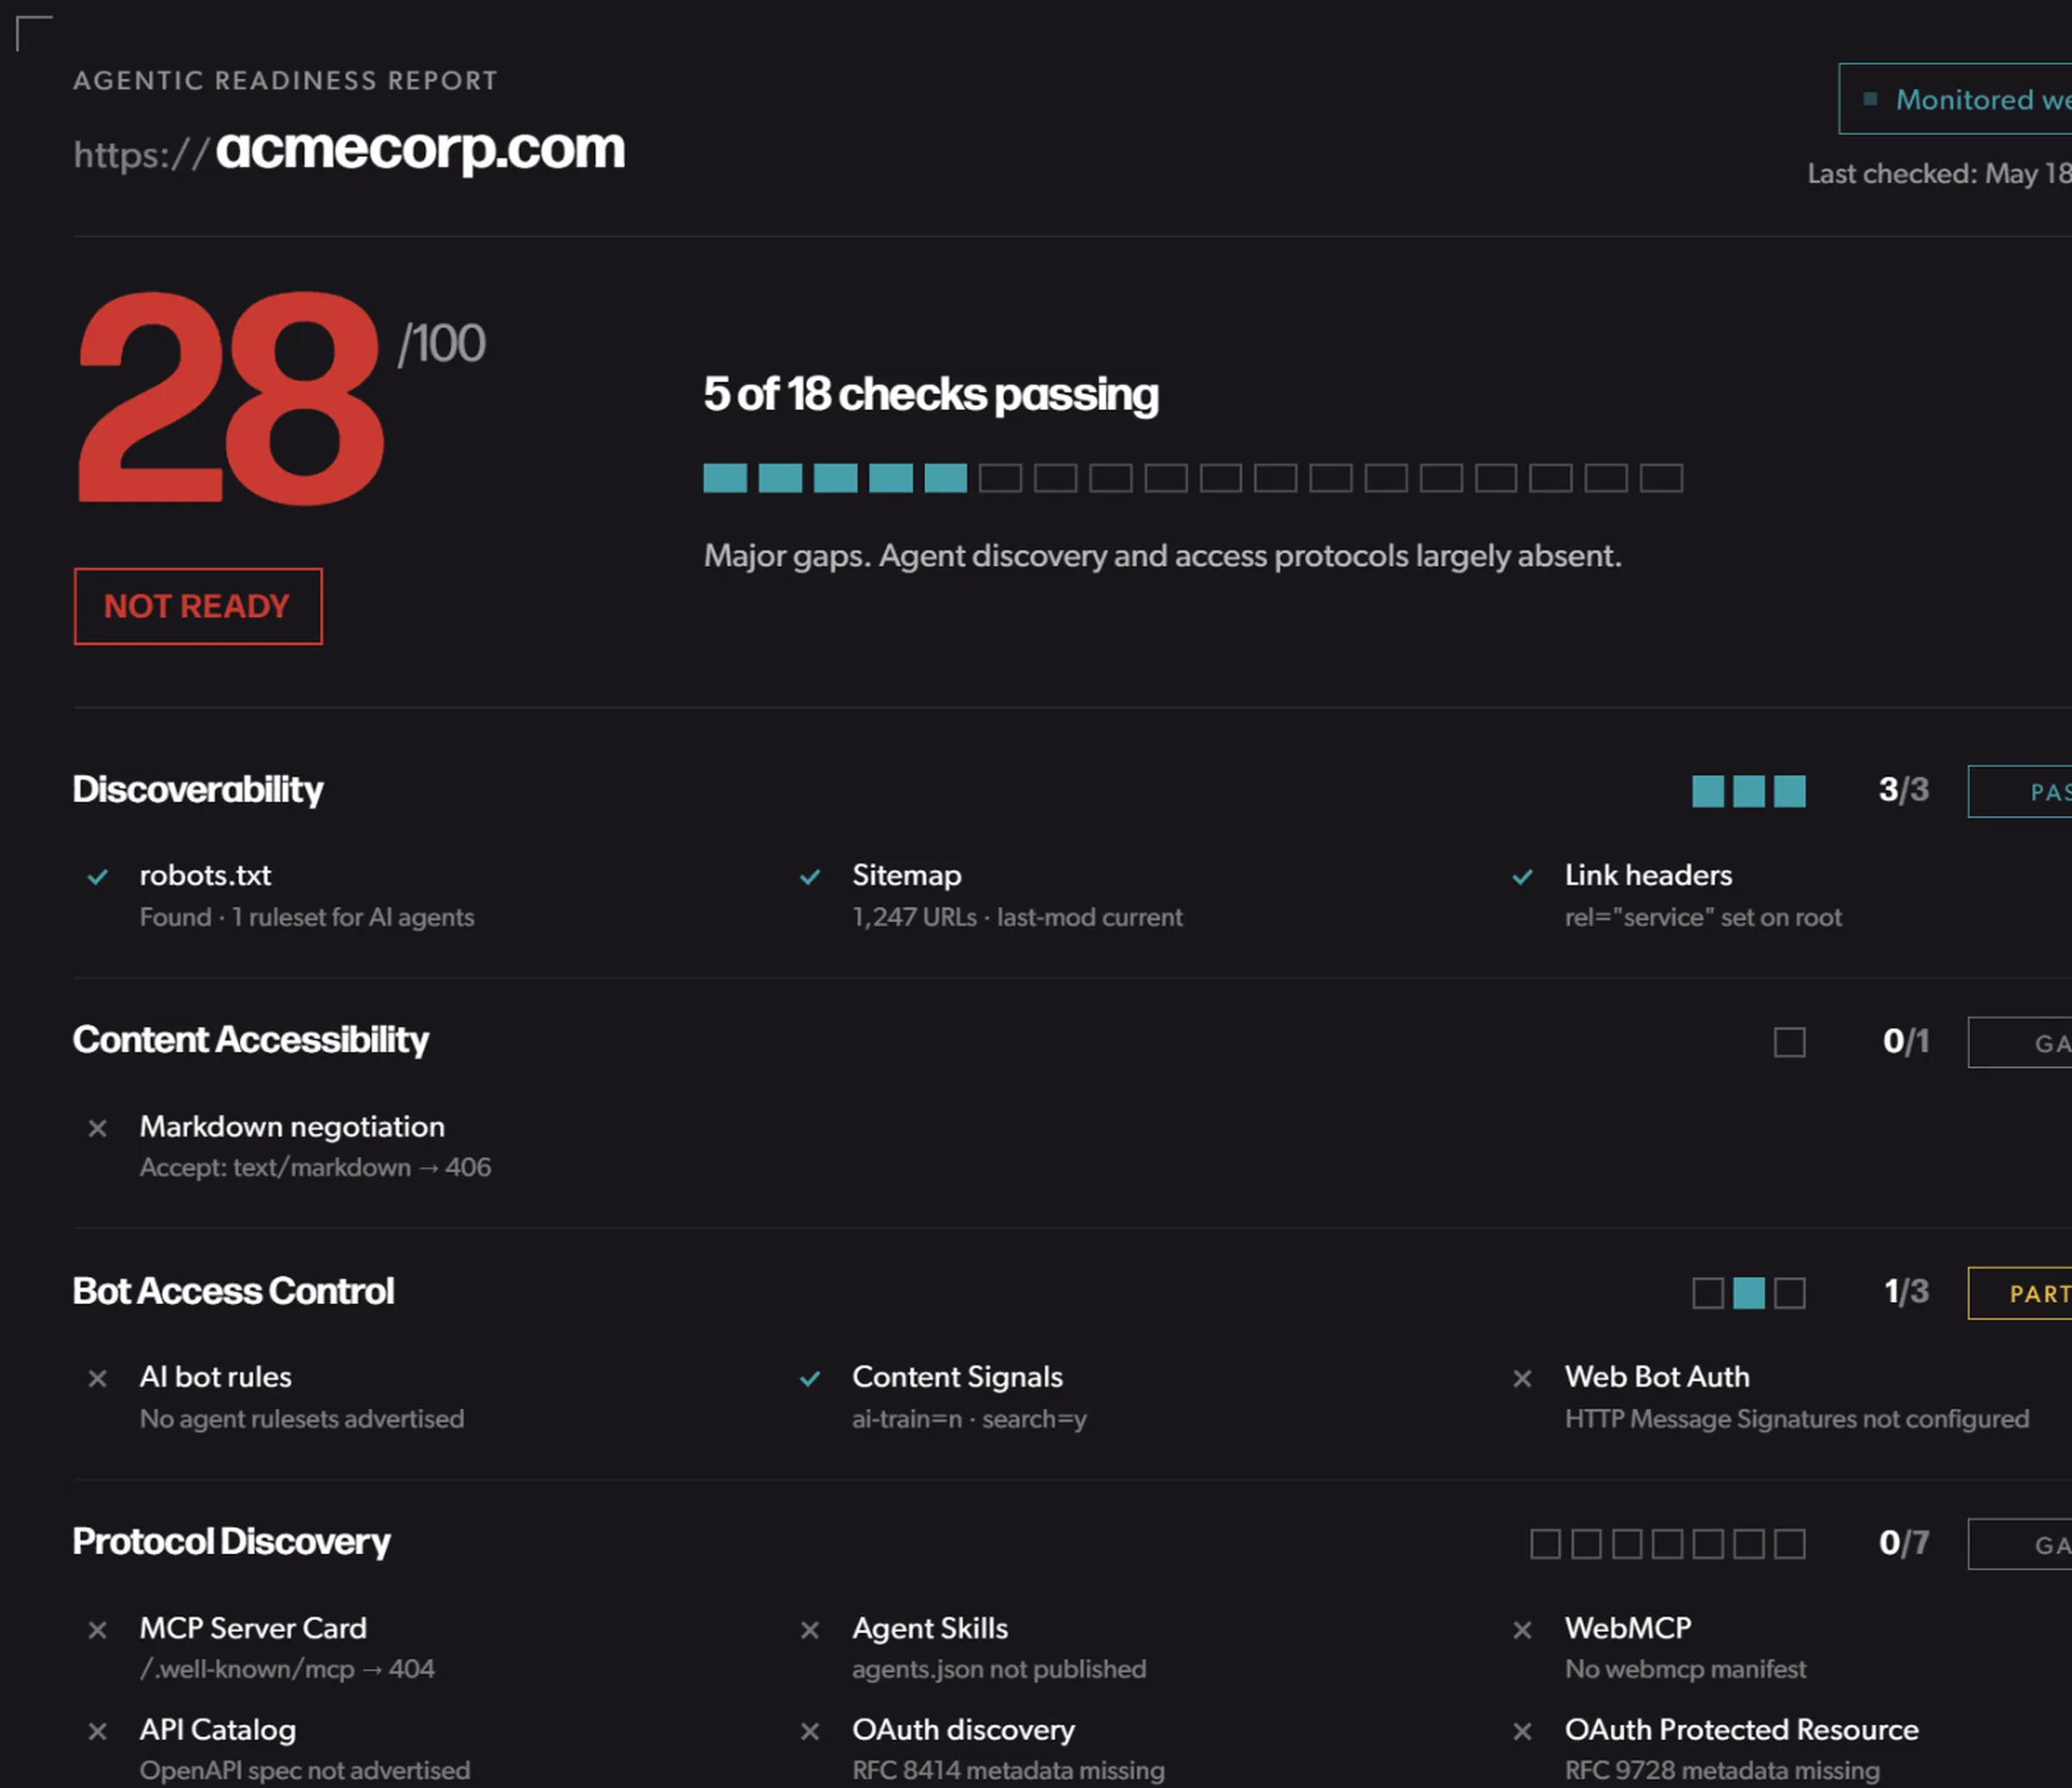This screenshot has height=1788, width=2072.
Task: Click the X icon beside WebMCP
Action: click(x=1522, y=1630)
